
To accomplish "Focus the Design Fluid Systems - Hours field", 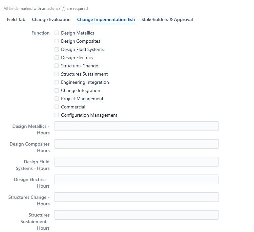I will click(x=137, y=162).
